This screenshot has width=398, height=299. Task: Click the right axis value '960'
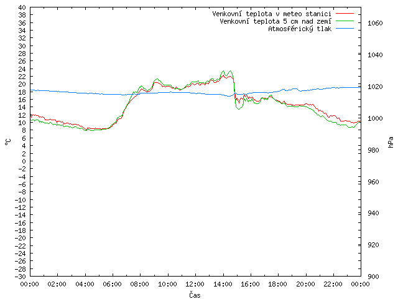pyautogui.click(x=373, y=182)
